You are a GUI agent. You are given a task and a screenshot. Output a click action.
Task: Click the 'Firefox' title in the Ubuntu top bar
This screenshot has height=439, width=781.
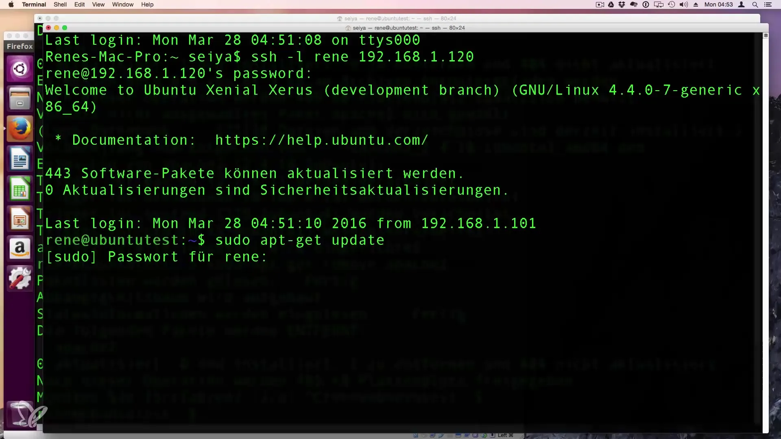tap(20, 46)
